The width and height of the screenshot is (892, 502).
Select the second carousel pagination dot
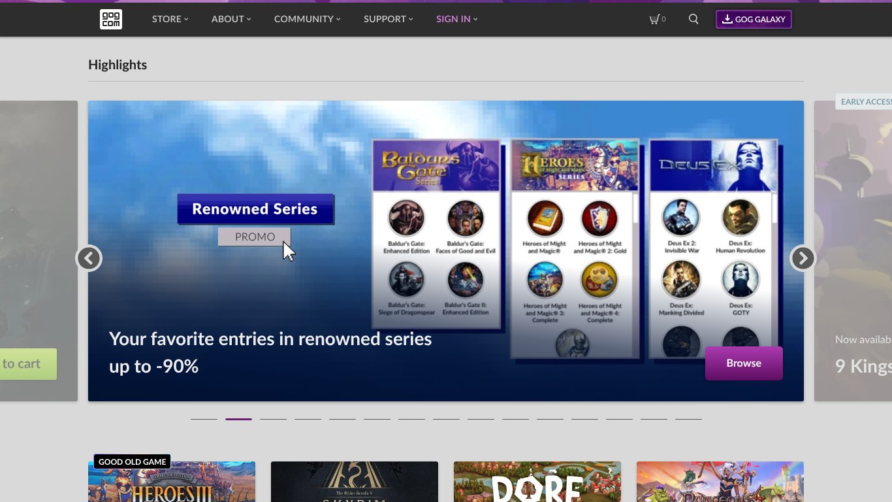[238, 418]
